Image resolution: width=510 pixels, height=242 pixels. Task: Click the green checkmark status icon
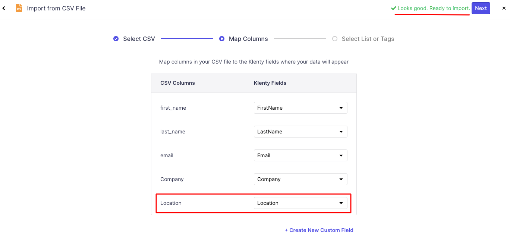(x=393, y=8)
